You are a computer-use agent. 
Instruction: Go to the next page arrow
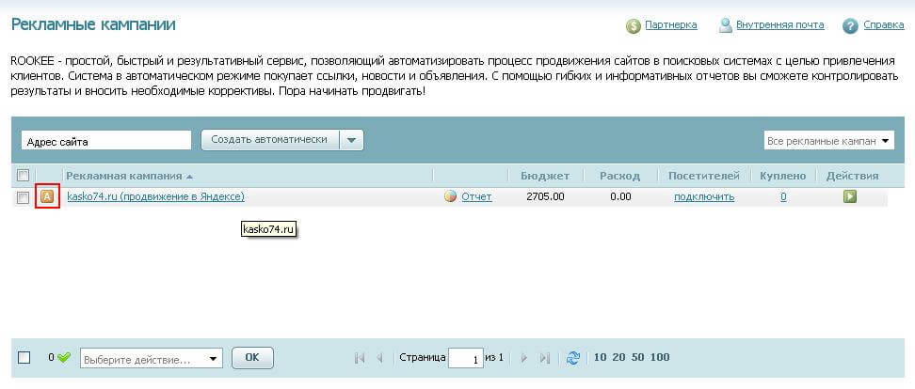(524, 358)
